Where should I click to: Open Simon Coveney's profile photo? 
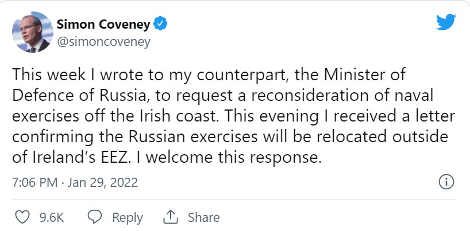[32, 32]
